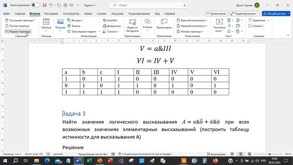The width and height of the screenshot is (293, 165).
Task: Insert a page break (Разрыв страницы)
Action: point(18,32)
